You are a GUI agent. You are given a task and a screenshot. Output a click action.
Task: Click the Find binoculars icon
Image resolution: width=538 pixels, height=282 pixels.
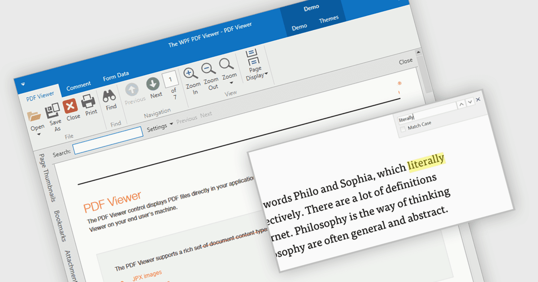tap(110, 95)
